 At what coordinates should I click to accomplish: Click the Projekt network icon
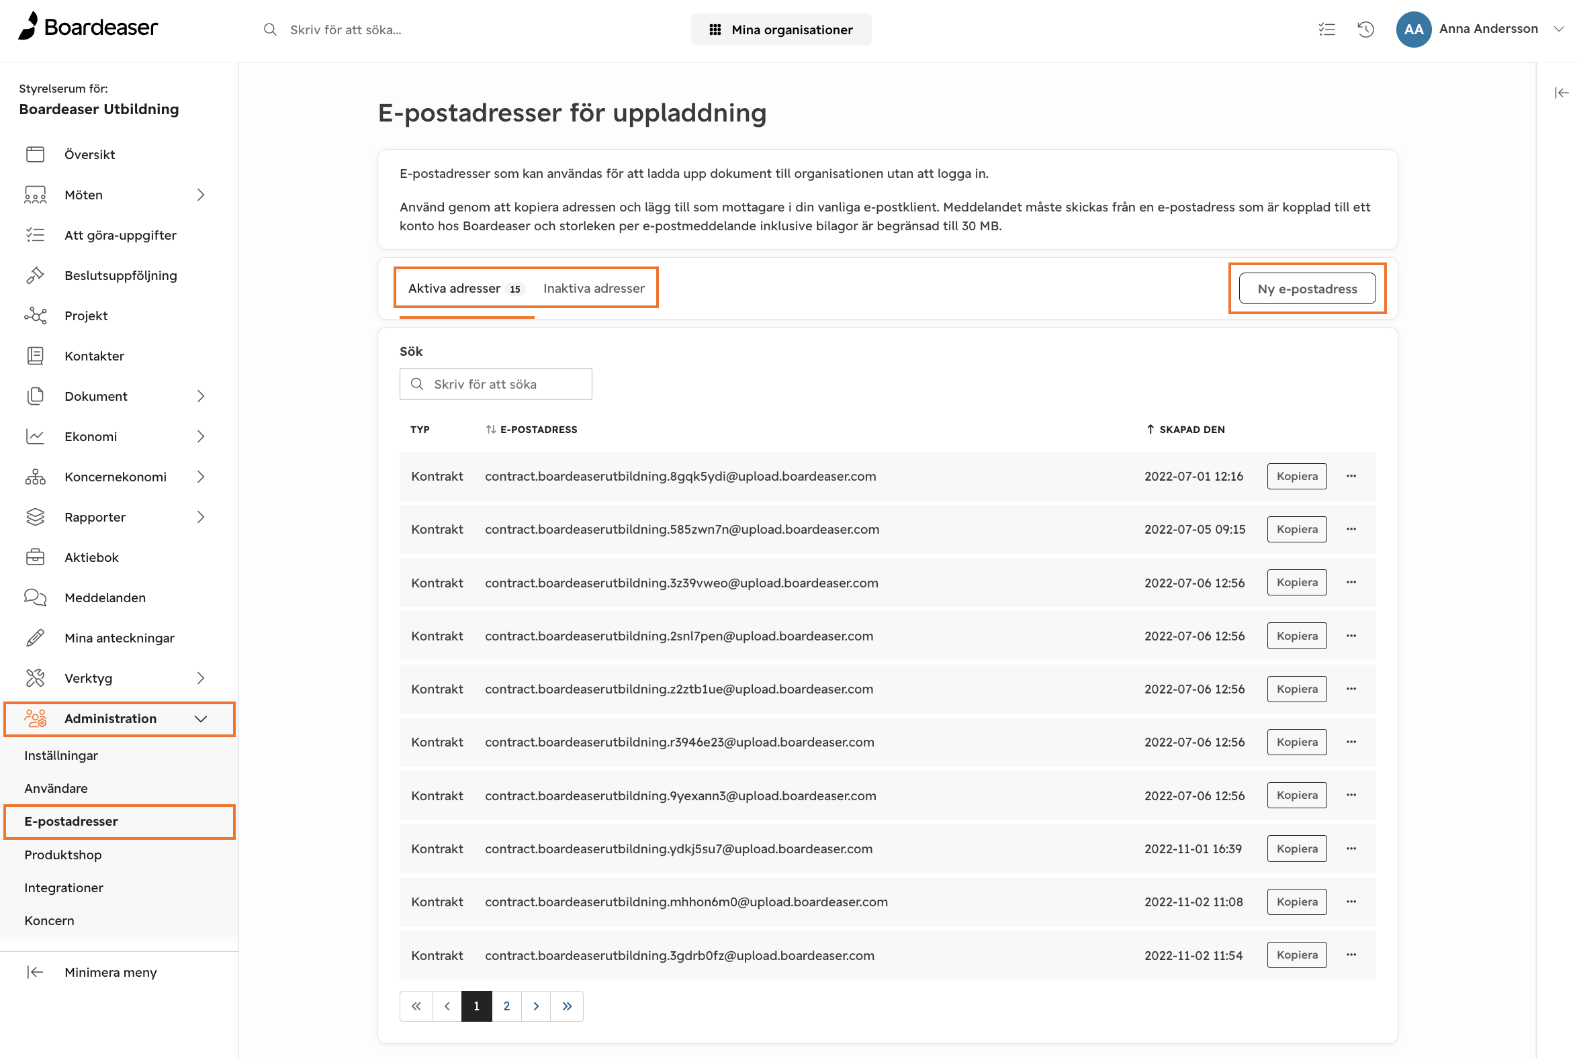coord(35,316)
